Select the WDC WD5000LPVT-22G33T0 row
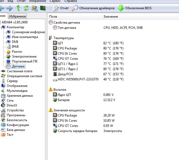179x160 pixels. click(88, 79)
